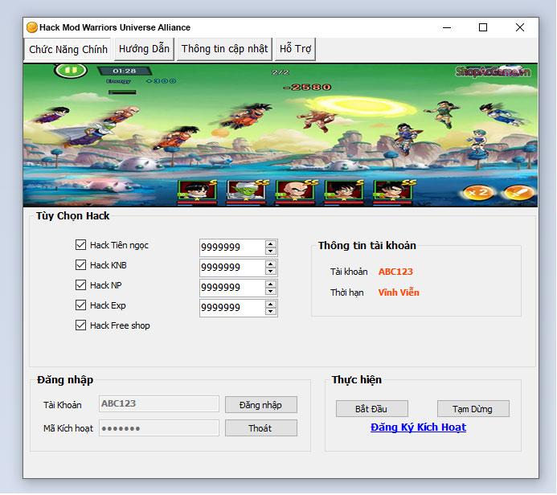
Task: Increase the Hack NP value with up arrow
Action: 271,284
